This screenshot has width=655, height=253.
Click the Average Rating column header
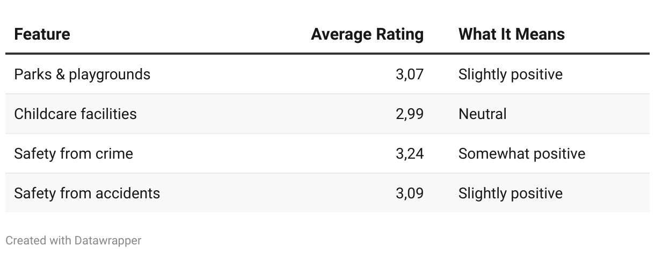point(367,34)
